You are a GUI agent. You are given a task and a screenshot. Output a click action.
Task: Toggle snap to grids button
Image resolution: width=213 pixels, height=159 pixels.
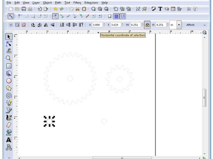(x=116, y=16)
